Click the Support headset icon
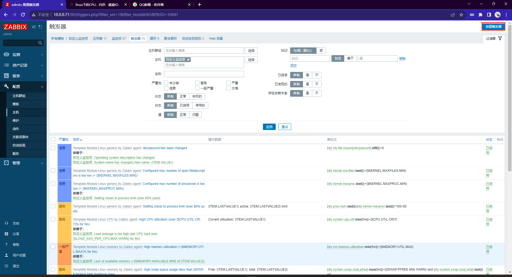Screen dimensions: 512x277 click(6, 223)
